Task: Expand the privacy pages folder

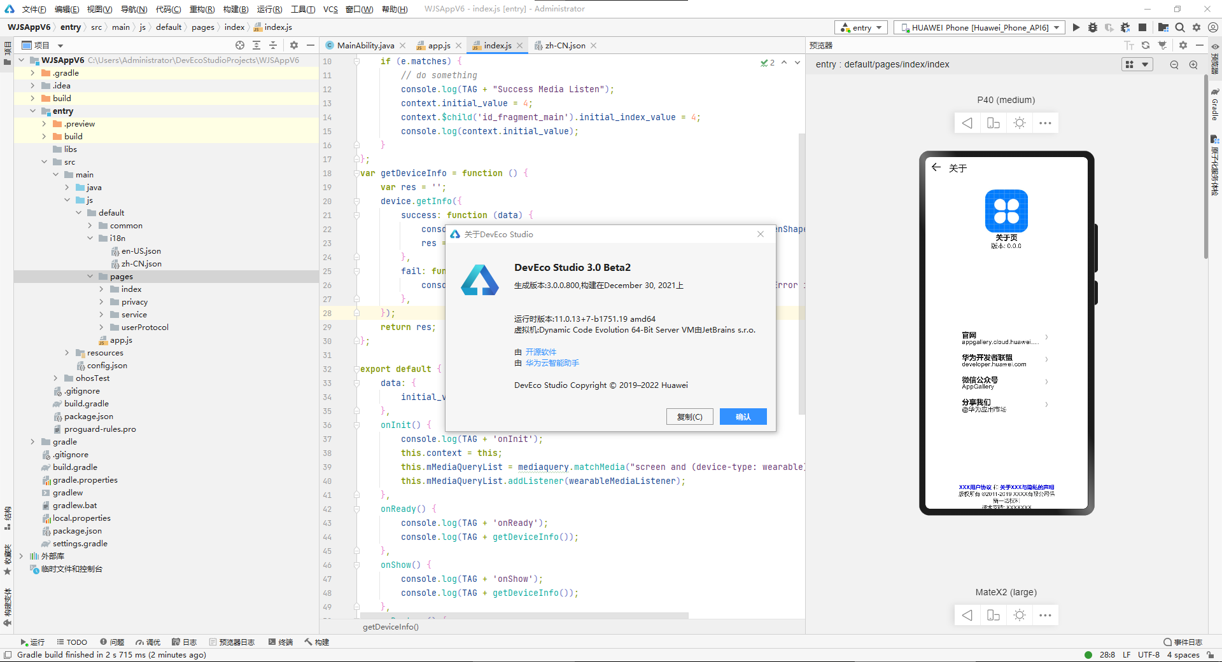Action: click(x=101, y=302)
